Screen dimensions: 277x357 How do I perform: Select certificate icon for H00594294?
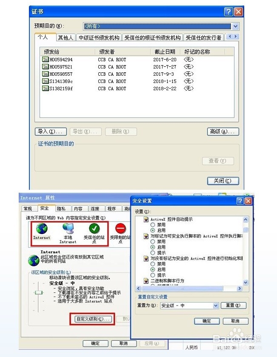[x=45, y=60]
